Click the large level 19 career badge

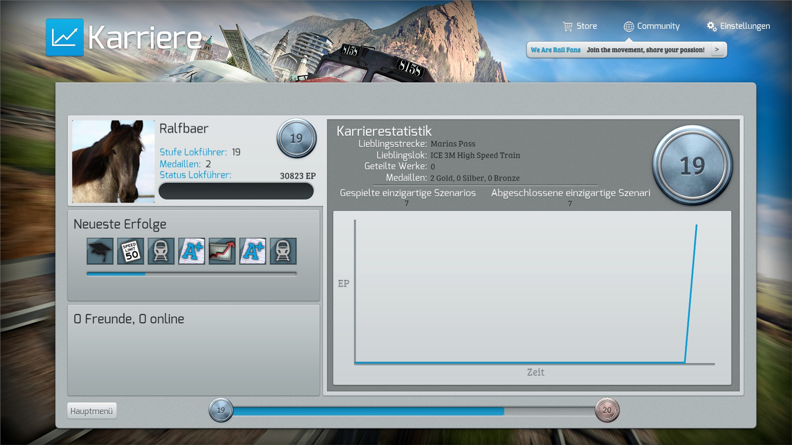pyautogui.click(x=692, y=166)
